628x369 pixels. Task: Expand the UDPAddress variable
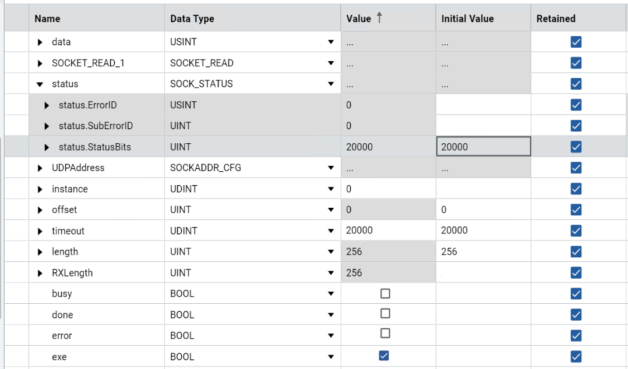coord(40,168)
